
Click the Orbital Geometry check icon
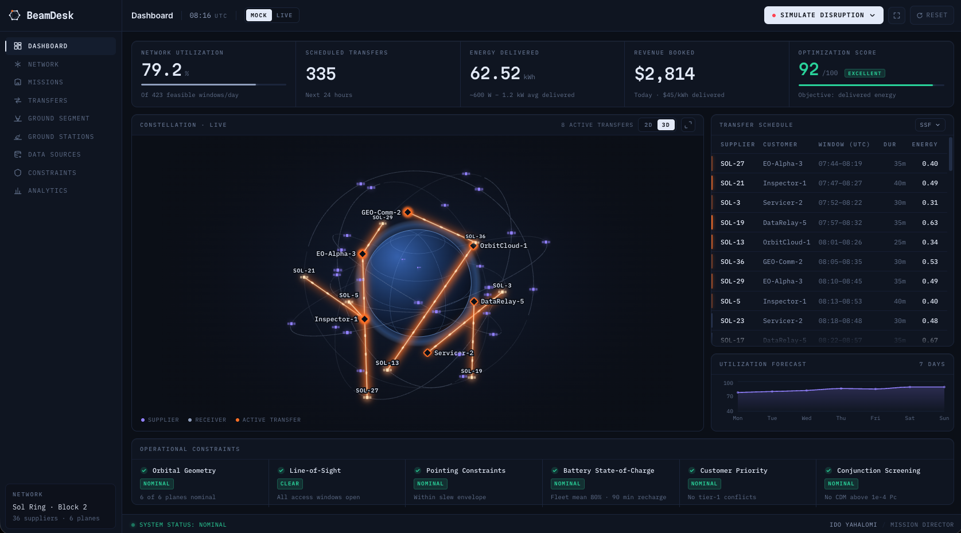[x=144, y=470]
